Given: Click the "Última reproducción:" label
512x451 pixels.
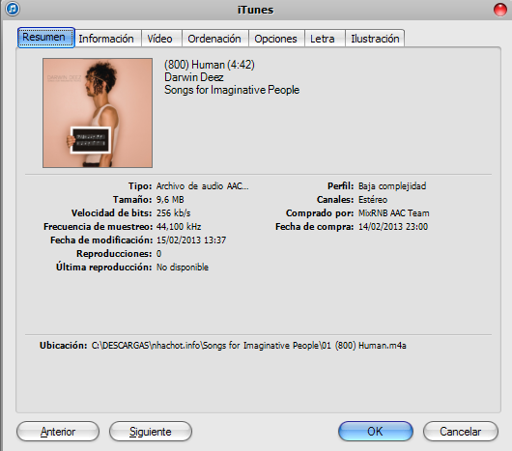Looking at the screenshot, I should [x=103, y=267].
